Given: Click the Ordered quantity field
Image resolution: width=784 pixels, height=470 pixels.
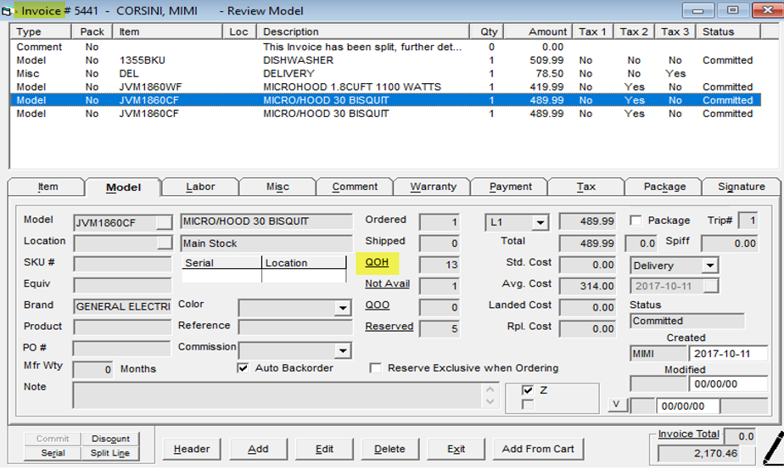Looking at the screenshot, I should click(x=440, y=222).
